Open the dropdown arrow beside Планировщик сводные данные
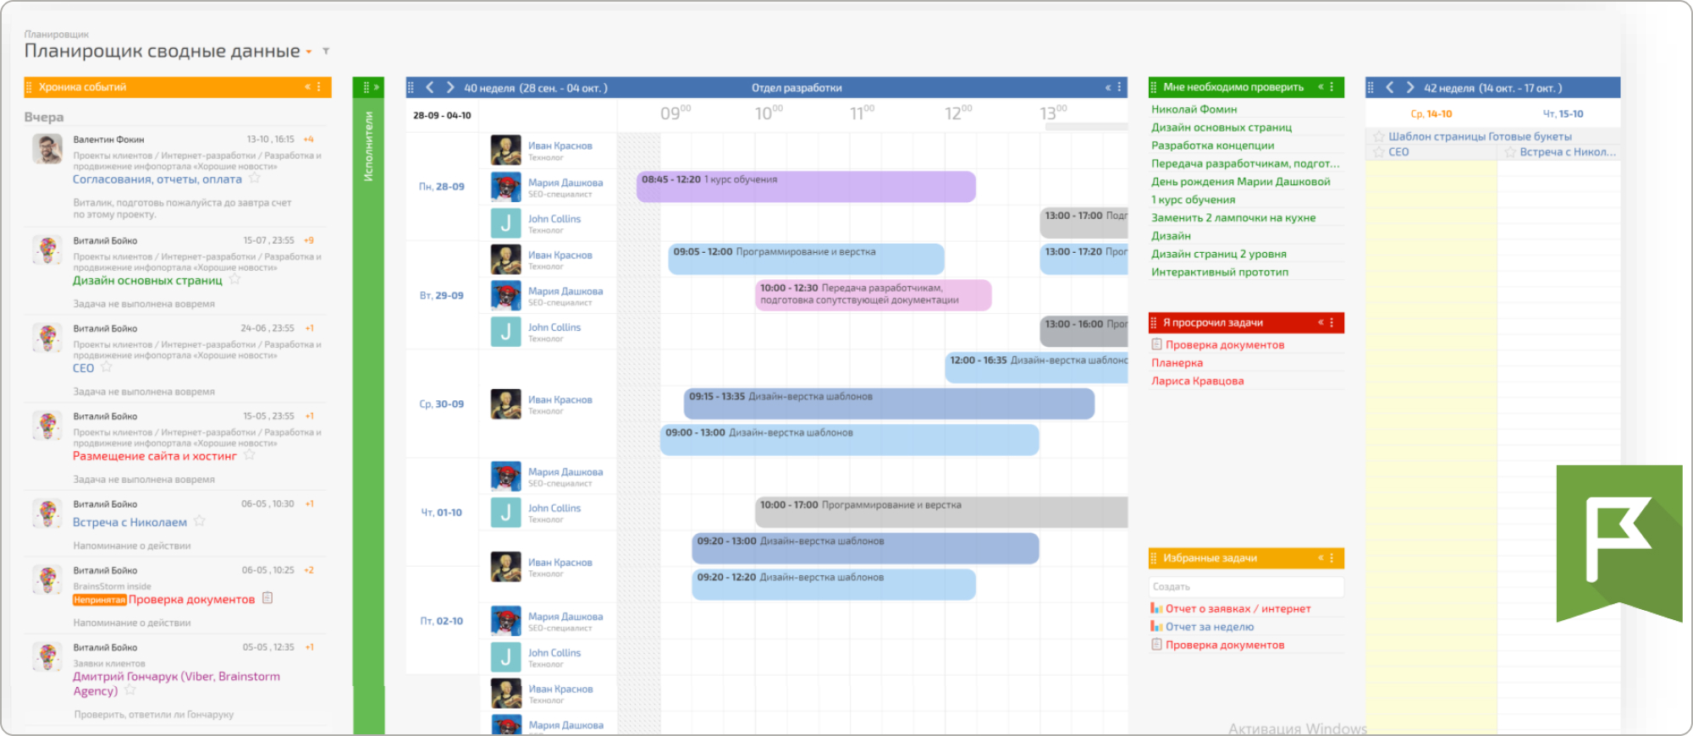The width and height of the screenshot is (1693, 736). coord(309,52)
